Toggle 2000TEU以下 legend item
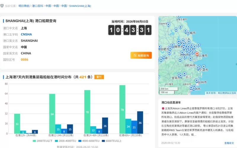Viewport: 237px width, 148px height. coord(42,141)
